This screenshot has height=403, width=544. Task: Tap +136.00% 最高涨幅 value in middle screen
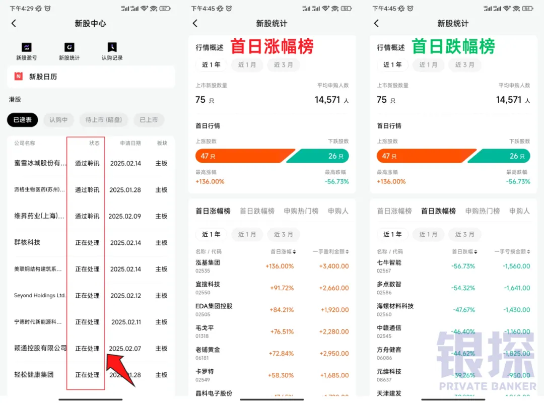coord(210,181)
